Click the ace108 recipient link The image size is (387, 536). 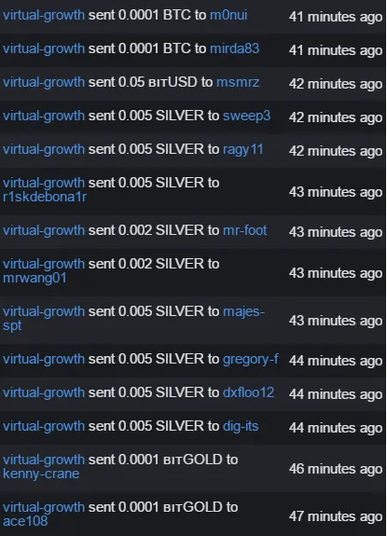(x=25, y=521)
